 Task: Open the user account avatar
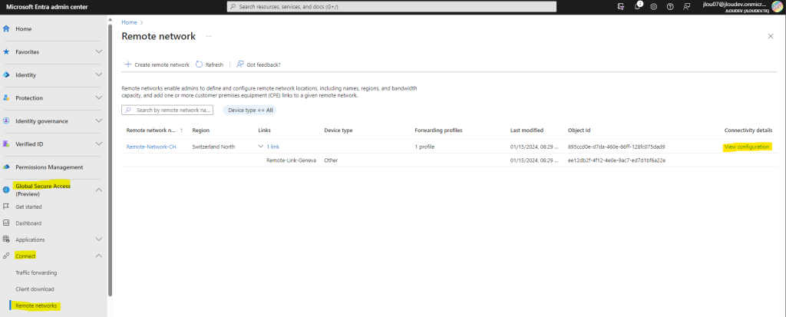pyautogui.click(x=777, y=6)
